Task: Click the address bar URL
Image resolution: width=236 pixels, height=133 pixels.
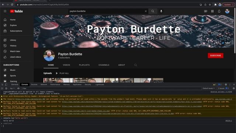Action: pyautogui.click(x=44, y=5)
